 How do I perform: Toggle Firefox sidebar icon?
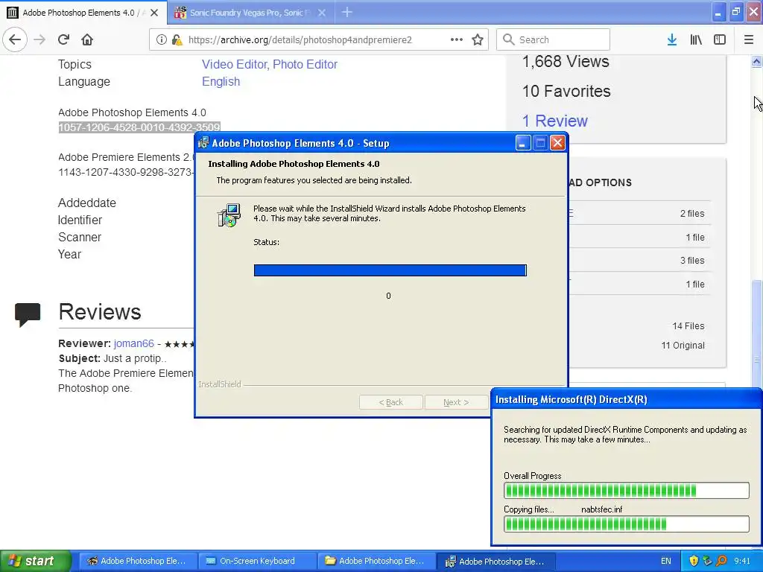pos(720,39)
